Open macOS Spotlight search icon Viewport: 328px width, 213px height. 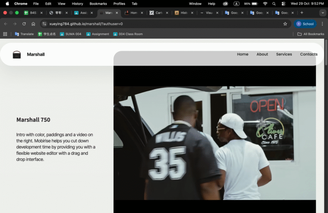click(x=274, y=3)
